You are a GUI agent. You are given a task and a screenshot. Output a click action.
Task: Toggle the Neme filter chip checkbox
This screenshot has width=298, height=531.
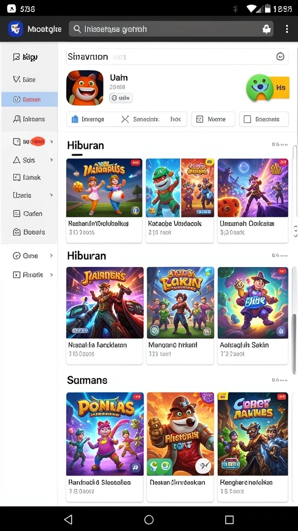click(x=200, y=119)
